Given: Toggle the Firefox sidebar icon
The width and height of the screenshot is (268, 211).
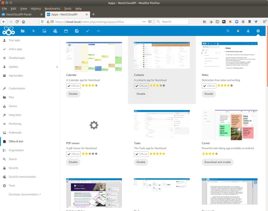Looking at the screenshot, I should (218, 22).
